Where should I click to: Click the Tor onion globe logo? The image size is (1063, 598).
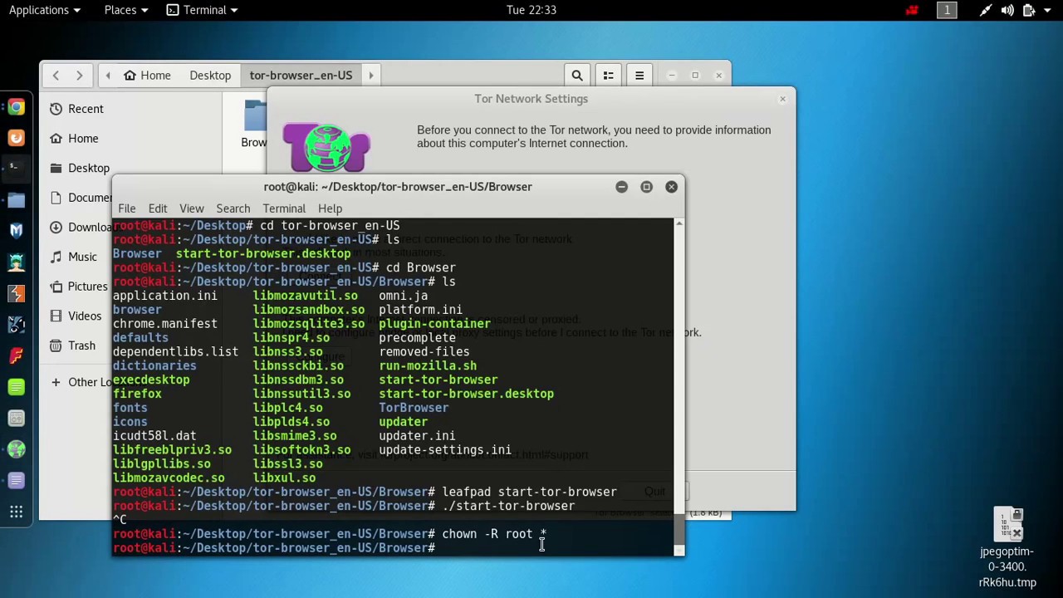coord(326,147)
